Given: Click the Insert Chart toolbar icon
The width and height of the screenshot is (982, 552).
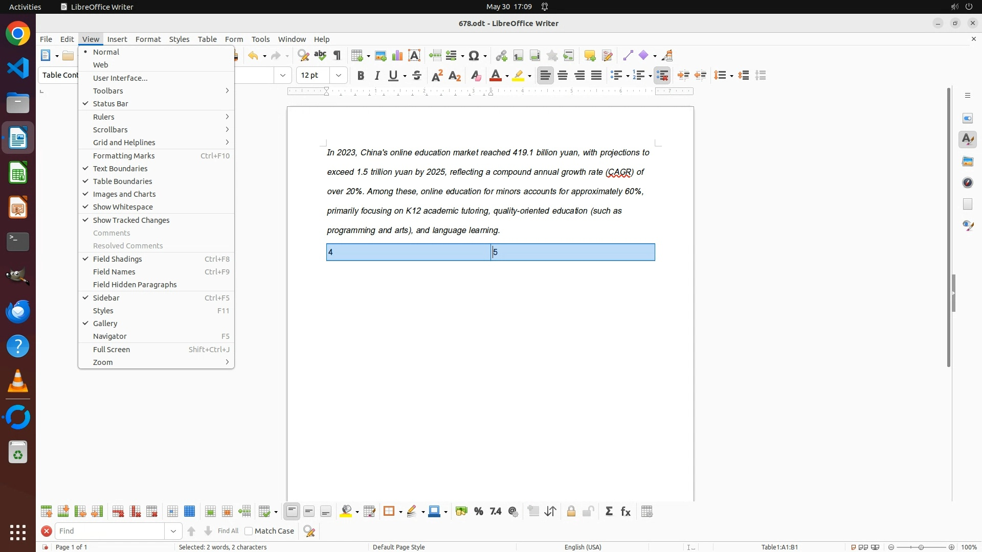Looking at the screenshot, I should tap(397, 56).
